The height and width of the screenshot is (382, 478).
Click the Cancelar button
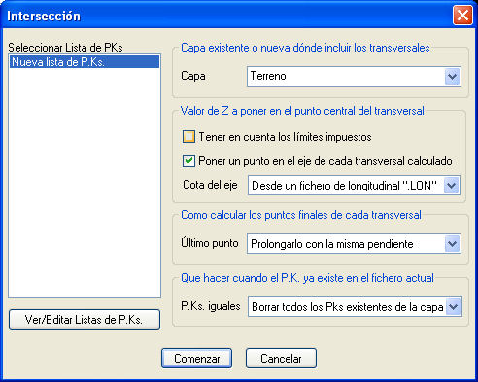(281, 359)
